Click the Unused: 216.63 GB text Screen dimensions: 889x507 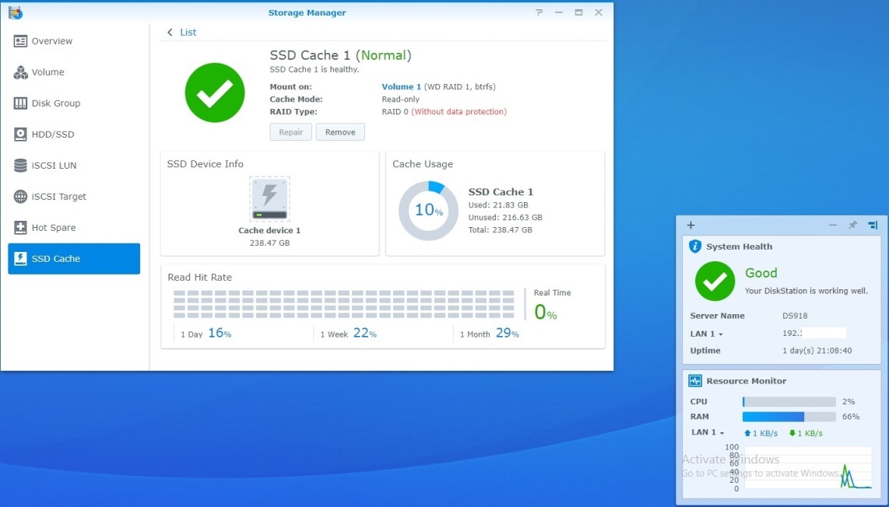tap(505, 218)
